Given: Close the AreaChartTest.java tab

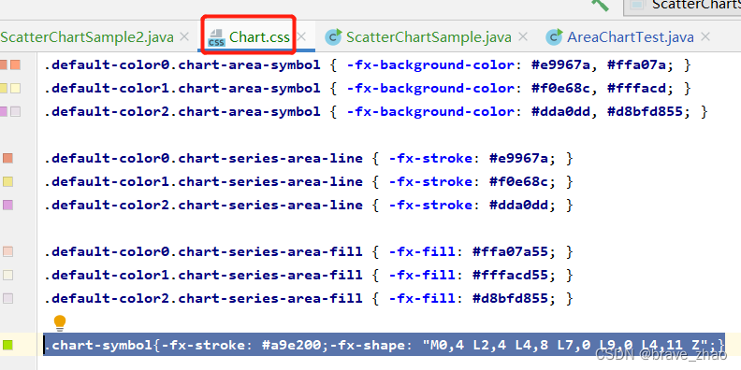Looking at the screenshot, I should click(x=705, y=36).
